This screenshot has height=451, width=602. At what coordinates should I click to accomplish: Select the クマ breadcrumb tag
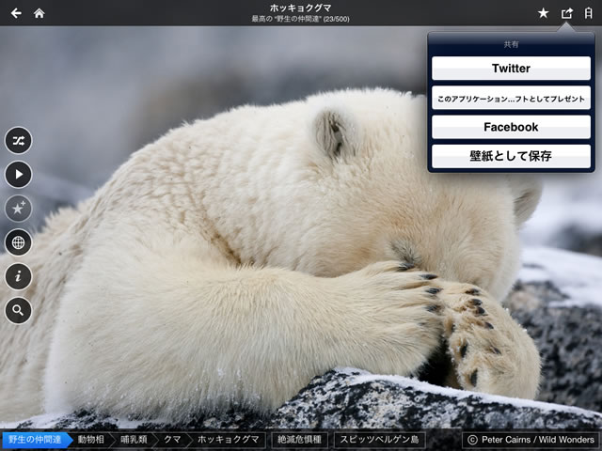(x=172, y=440)
